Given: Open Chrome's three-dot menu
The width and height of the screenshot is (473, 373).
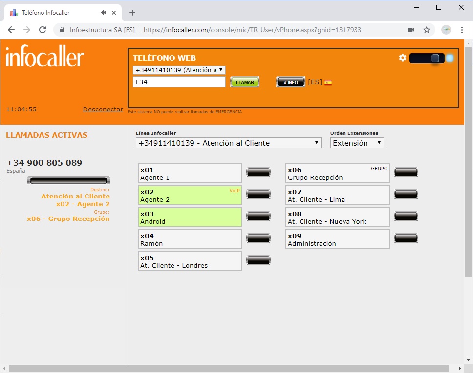Looking at the screenshot, I should (462, 30).
